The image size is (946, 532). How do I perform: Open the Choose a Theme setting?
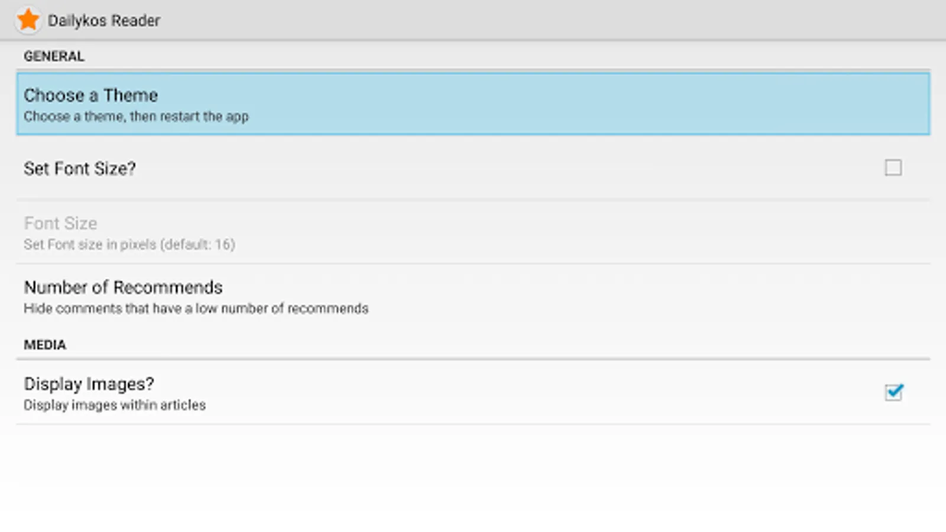point(473,104)
